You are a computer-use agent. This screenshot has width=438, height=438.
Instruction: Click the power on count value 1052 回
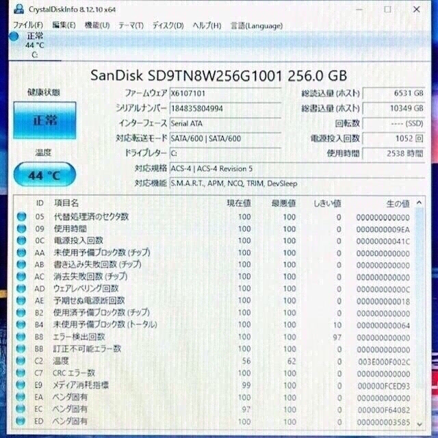pos(394,138)
